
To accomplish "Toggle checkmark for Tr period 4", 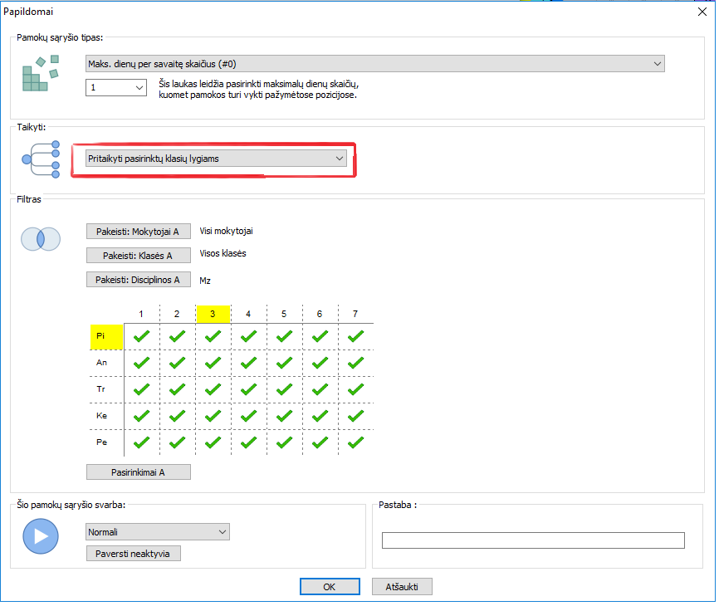I will pyautogui.click(x=248, y=389).
